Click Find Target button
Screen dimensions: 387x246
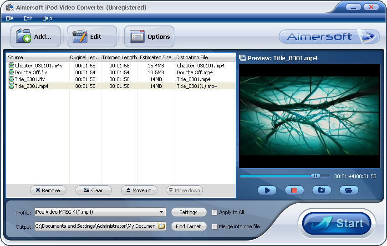[188, 226]
